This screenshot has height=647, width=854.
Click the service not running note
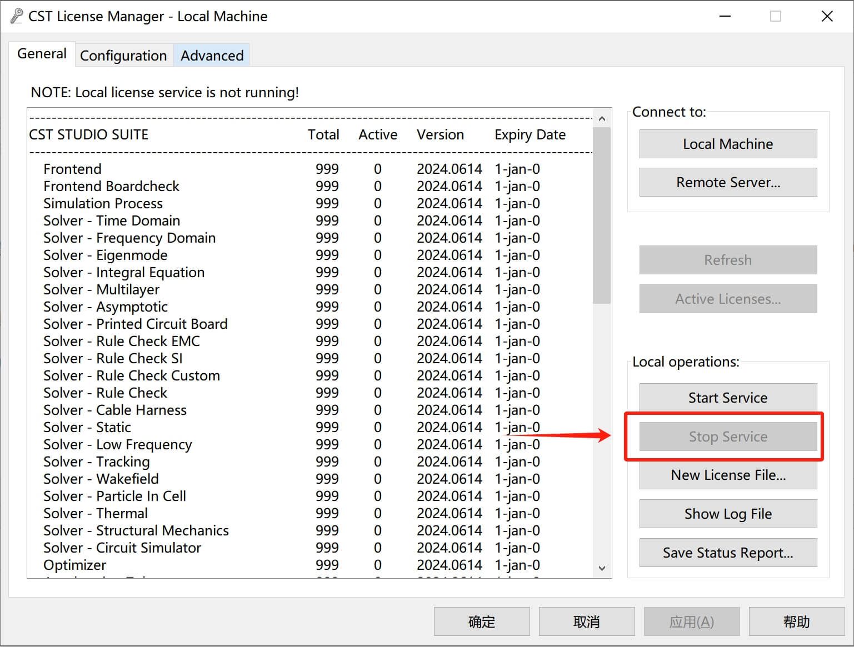[164, 92]
